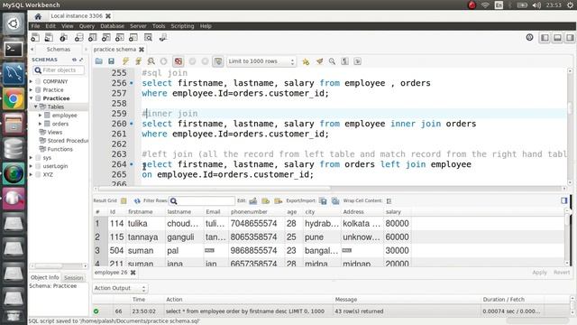The height and width of the screenshot is (325, 577).
Task: Expand the userLogin schema
Action: [x=32, y=166]
